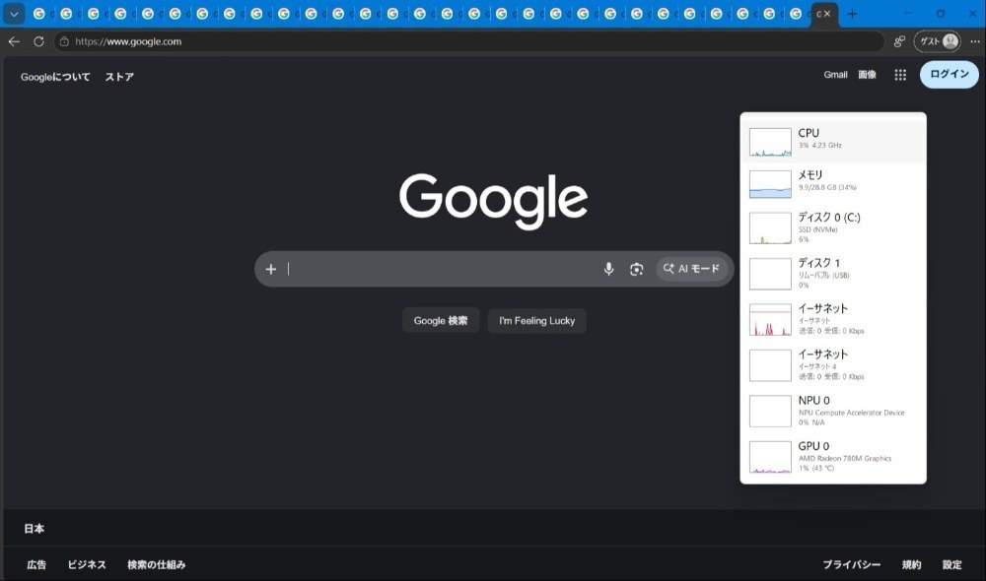Screen dimensions: 986x581
Task: Close the active Google tab
Action: [827, 13]
